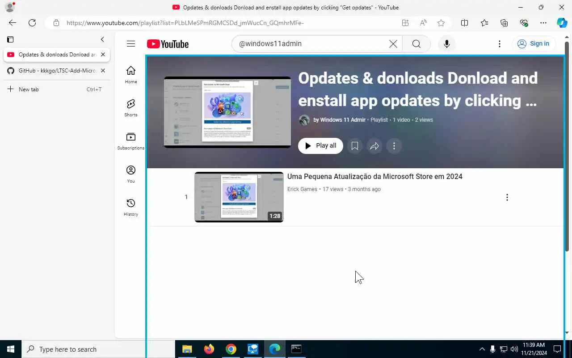The width and height of the screenshot is (572, 358).
Task: View site information lock icon
Action: point(56,23)
